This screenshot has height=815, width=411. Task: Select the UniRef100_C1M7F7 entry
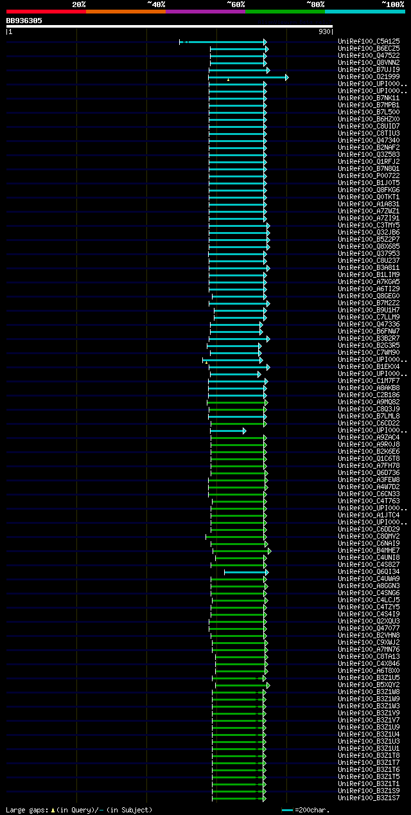pos(369,381)
